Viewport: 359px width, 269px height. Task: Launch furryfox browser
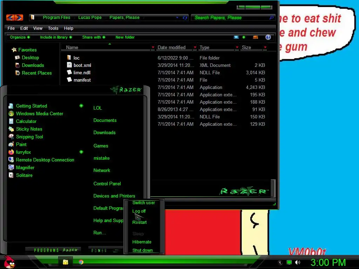tap(23, 152)
